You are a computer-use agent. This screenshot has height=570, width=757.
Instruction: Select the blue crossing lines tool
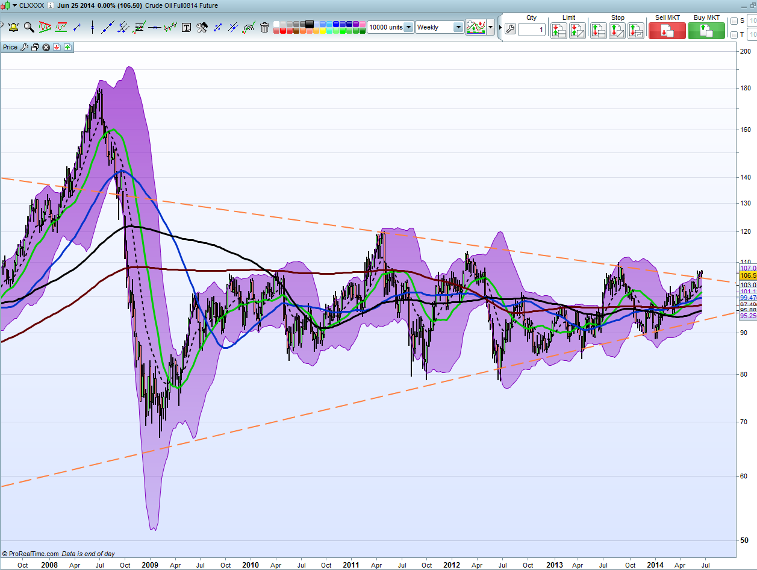(232, 27)
